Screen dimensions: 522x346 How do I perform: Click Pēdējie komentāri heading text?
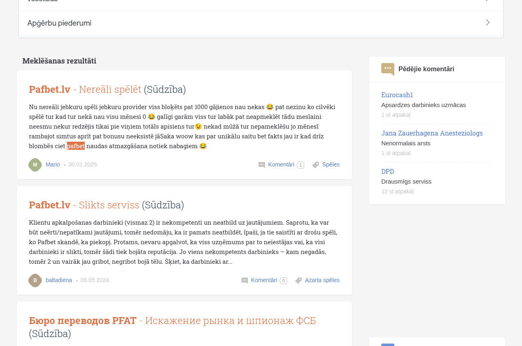pyautogui.click(x=426, y=69)
